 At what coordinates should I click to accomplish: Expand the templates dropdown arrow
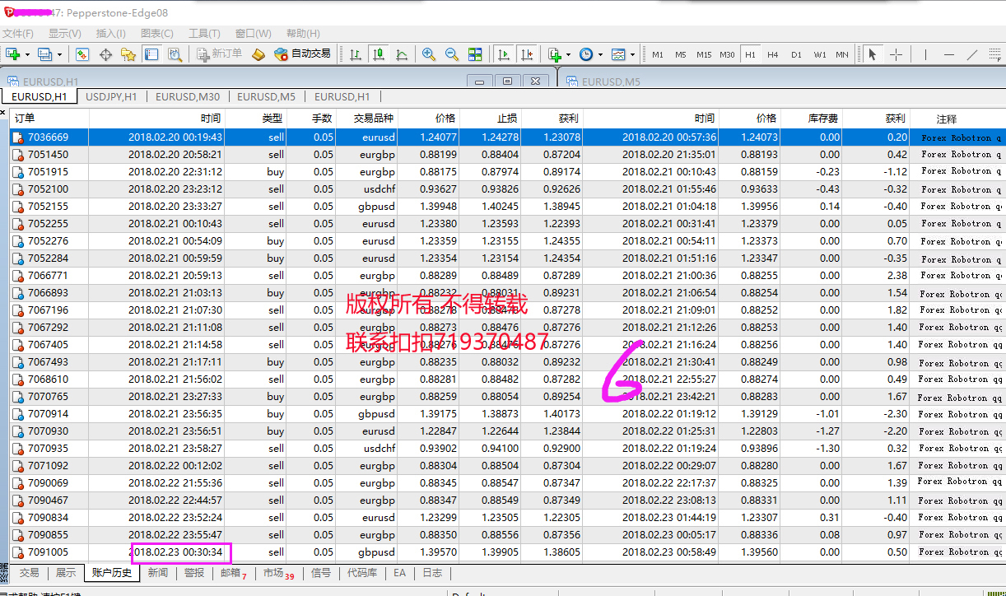click(632, 54)
